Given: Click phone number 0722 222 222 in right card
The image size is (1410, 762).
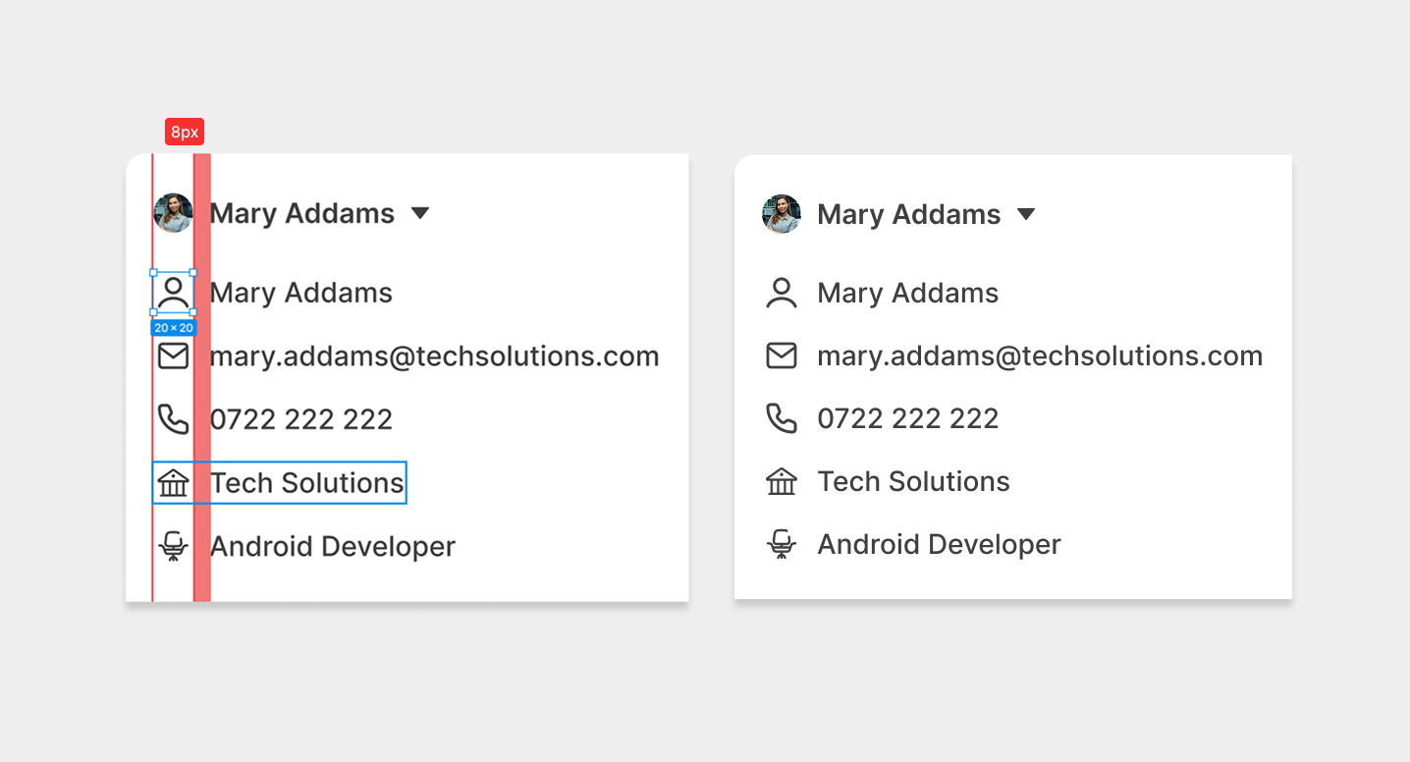Looking at the screenshot, I should tap(907, 418).
